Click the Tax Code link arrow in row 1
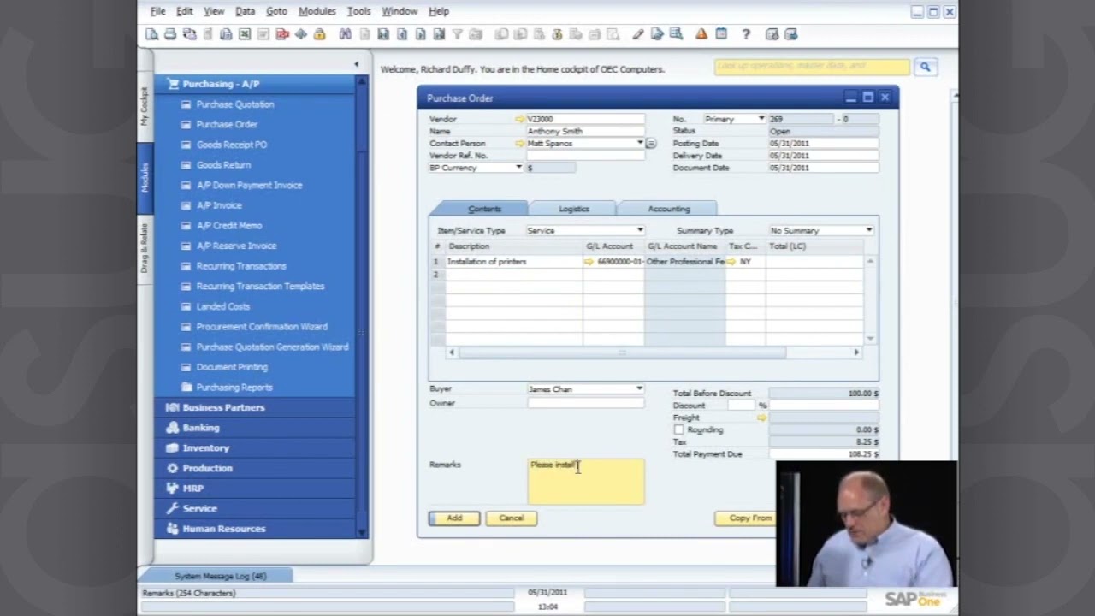 pyautogui.click(x=731, y=262)
